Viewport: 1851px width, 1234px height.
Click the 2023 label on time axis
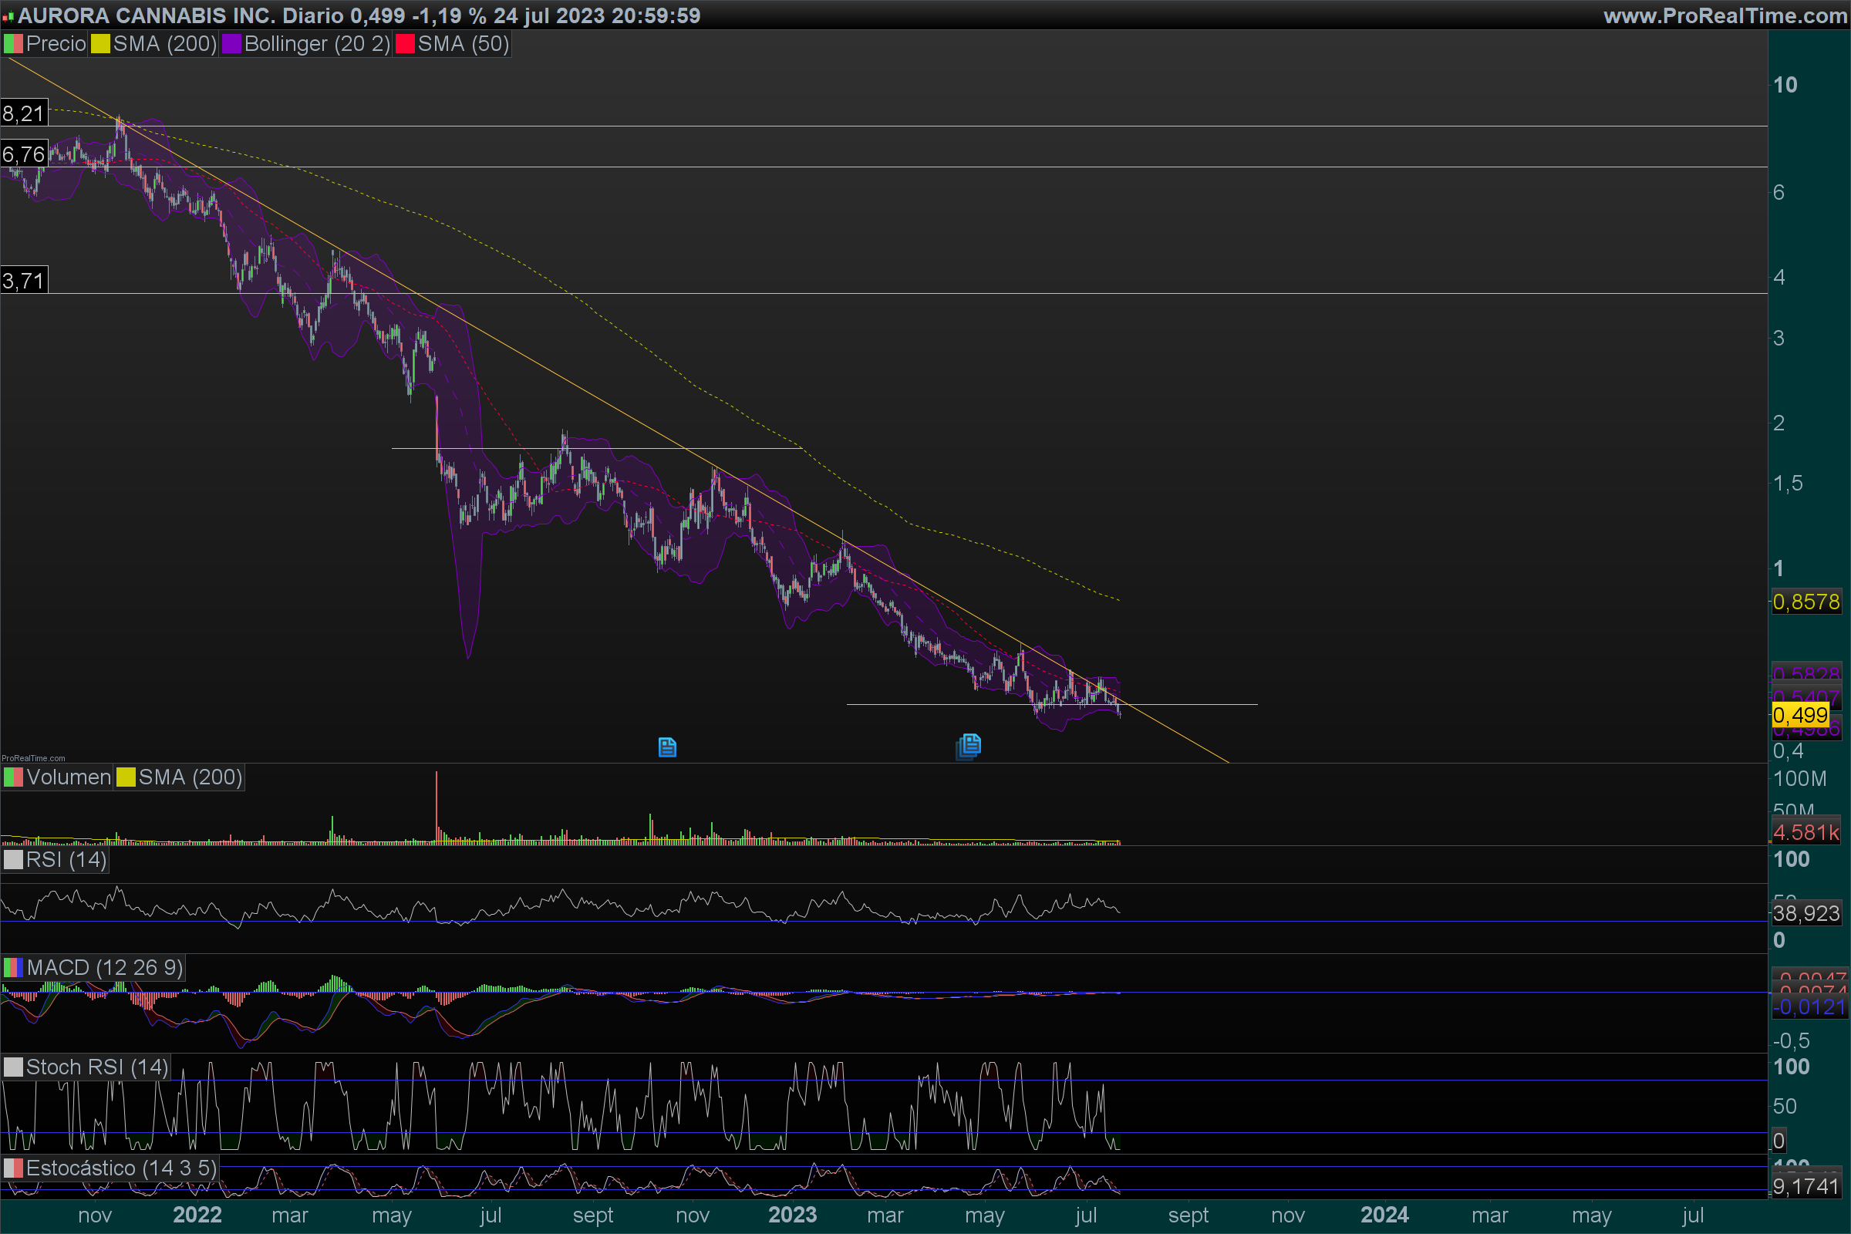pyautogui.click(x=792, y=1214)
